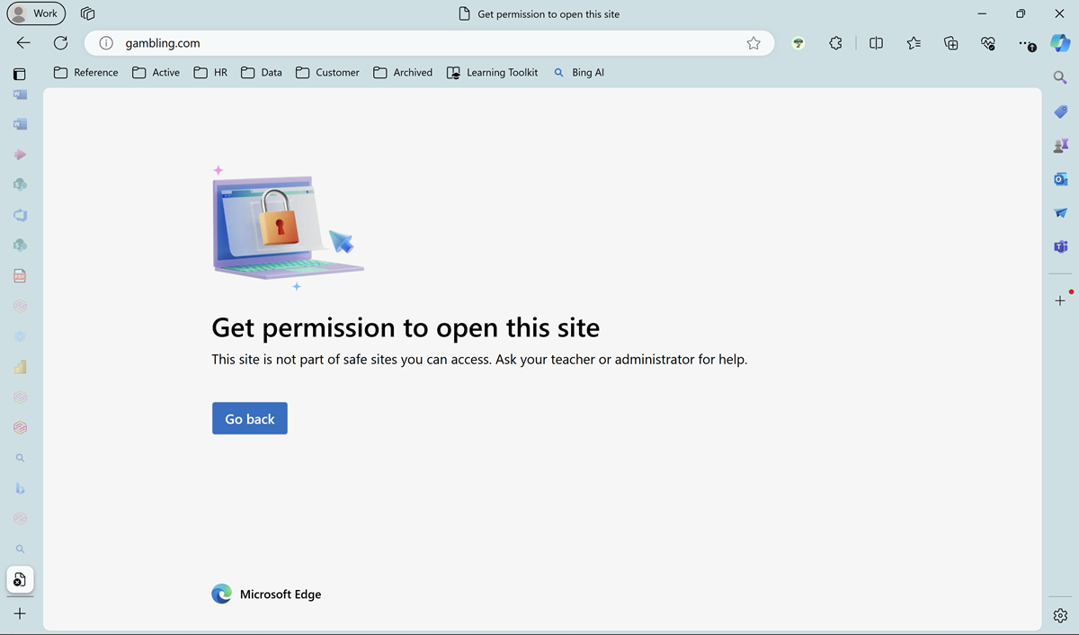This screenshot has height=635, width=1079.
Task: Switch to the Learning Toolkit favorite
Action: 491,72
